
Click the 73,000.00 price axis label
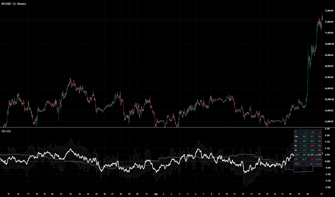tap(329, 11)
